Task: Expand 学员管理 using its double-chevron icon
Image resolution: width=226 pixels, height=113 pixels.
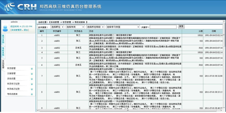Action: pyautogui.click(x=32, y=69)
